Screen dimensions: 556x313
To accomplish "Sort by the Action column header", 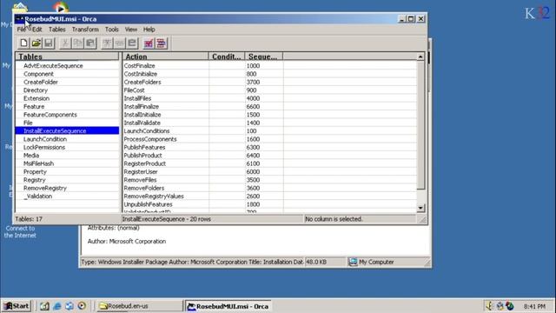I will click(166, 57).
